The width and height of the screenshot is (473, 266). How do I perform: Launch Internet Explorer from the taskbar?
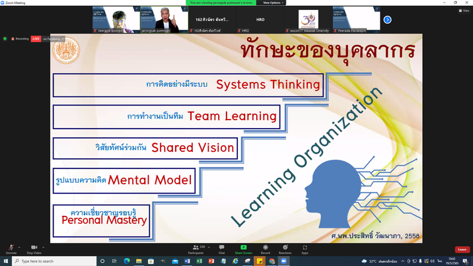pyautogui.click(x=235, y=261)
